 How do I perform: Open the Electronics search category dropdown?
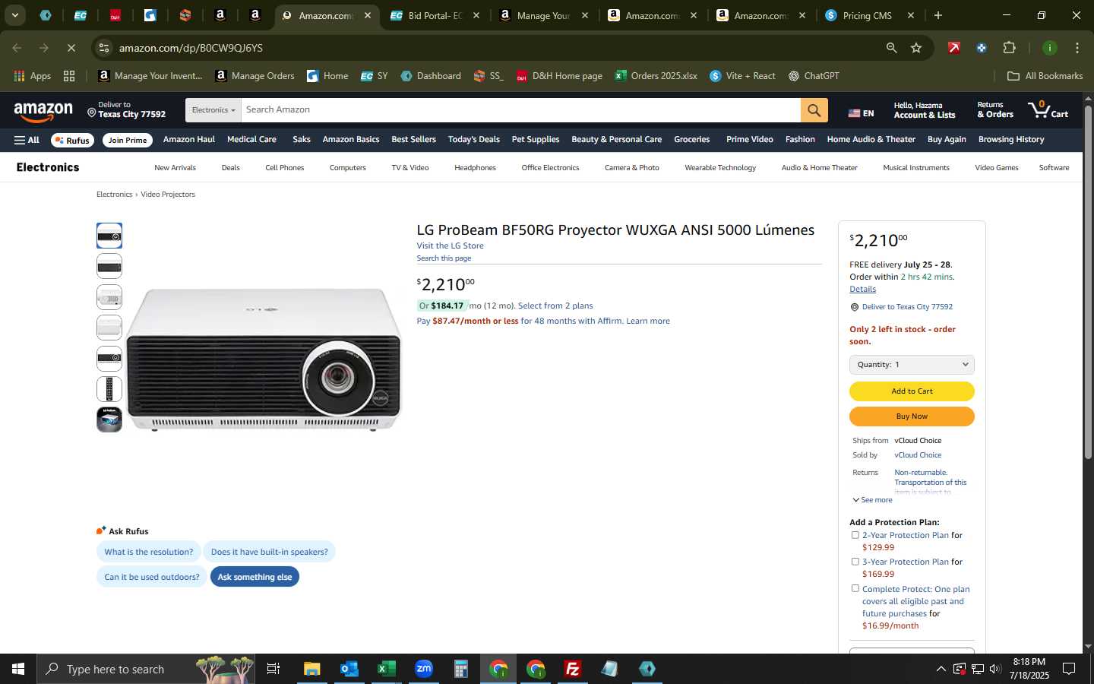pos(213,110)
